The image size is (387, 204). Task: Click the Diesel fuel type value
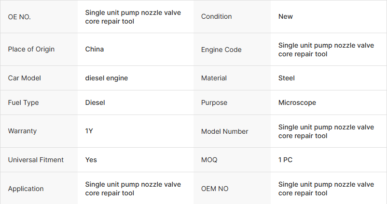point(95,102)
